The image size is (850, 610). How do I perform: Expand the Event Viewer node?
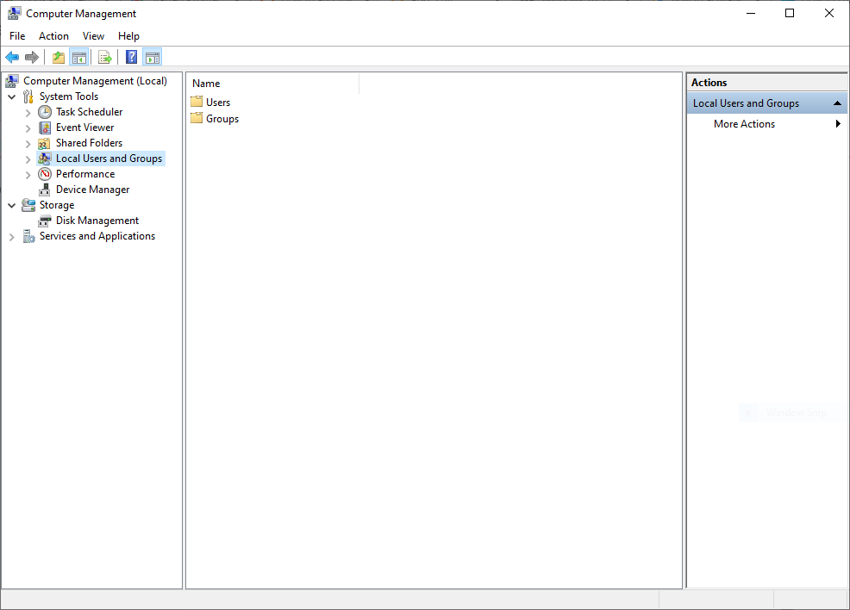point(28,128)
